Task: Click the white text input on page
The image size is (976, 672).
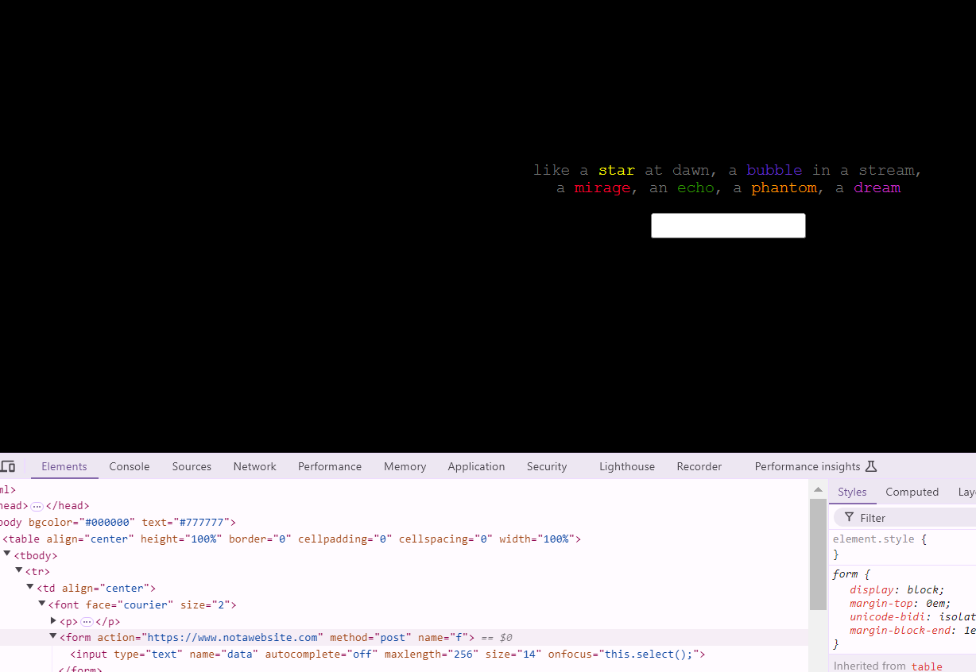Action: [x=728, y=226]
